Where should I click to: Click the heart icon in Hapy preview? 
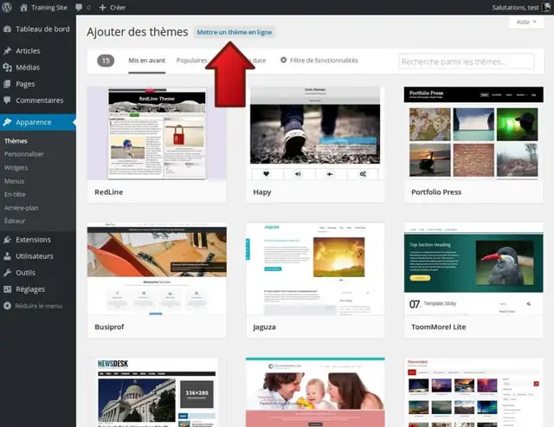[x=266, y=174]
